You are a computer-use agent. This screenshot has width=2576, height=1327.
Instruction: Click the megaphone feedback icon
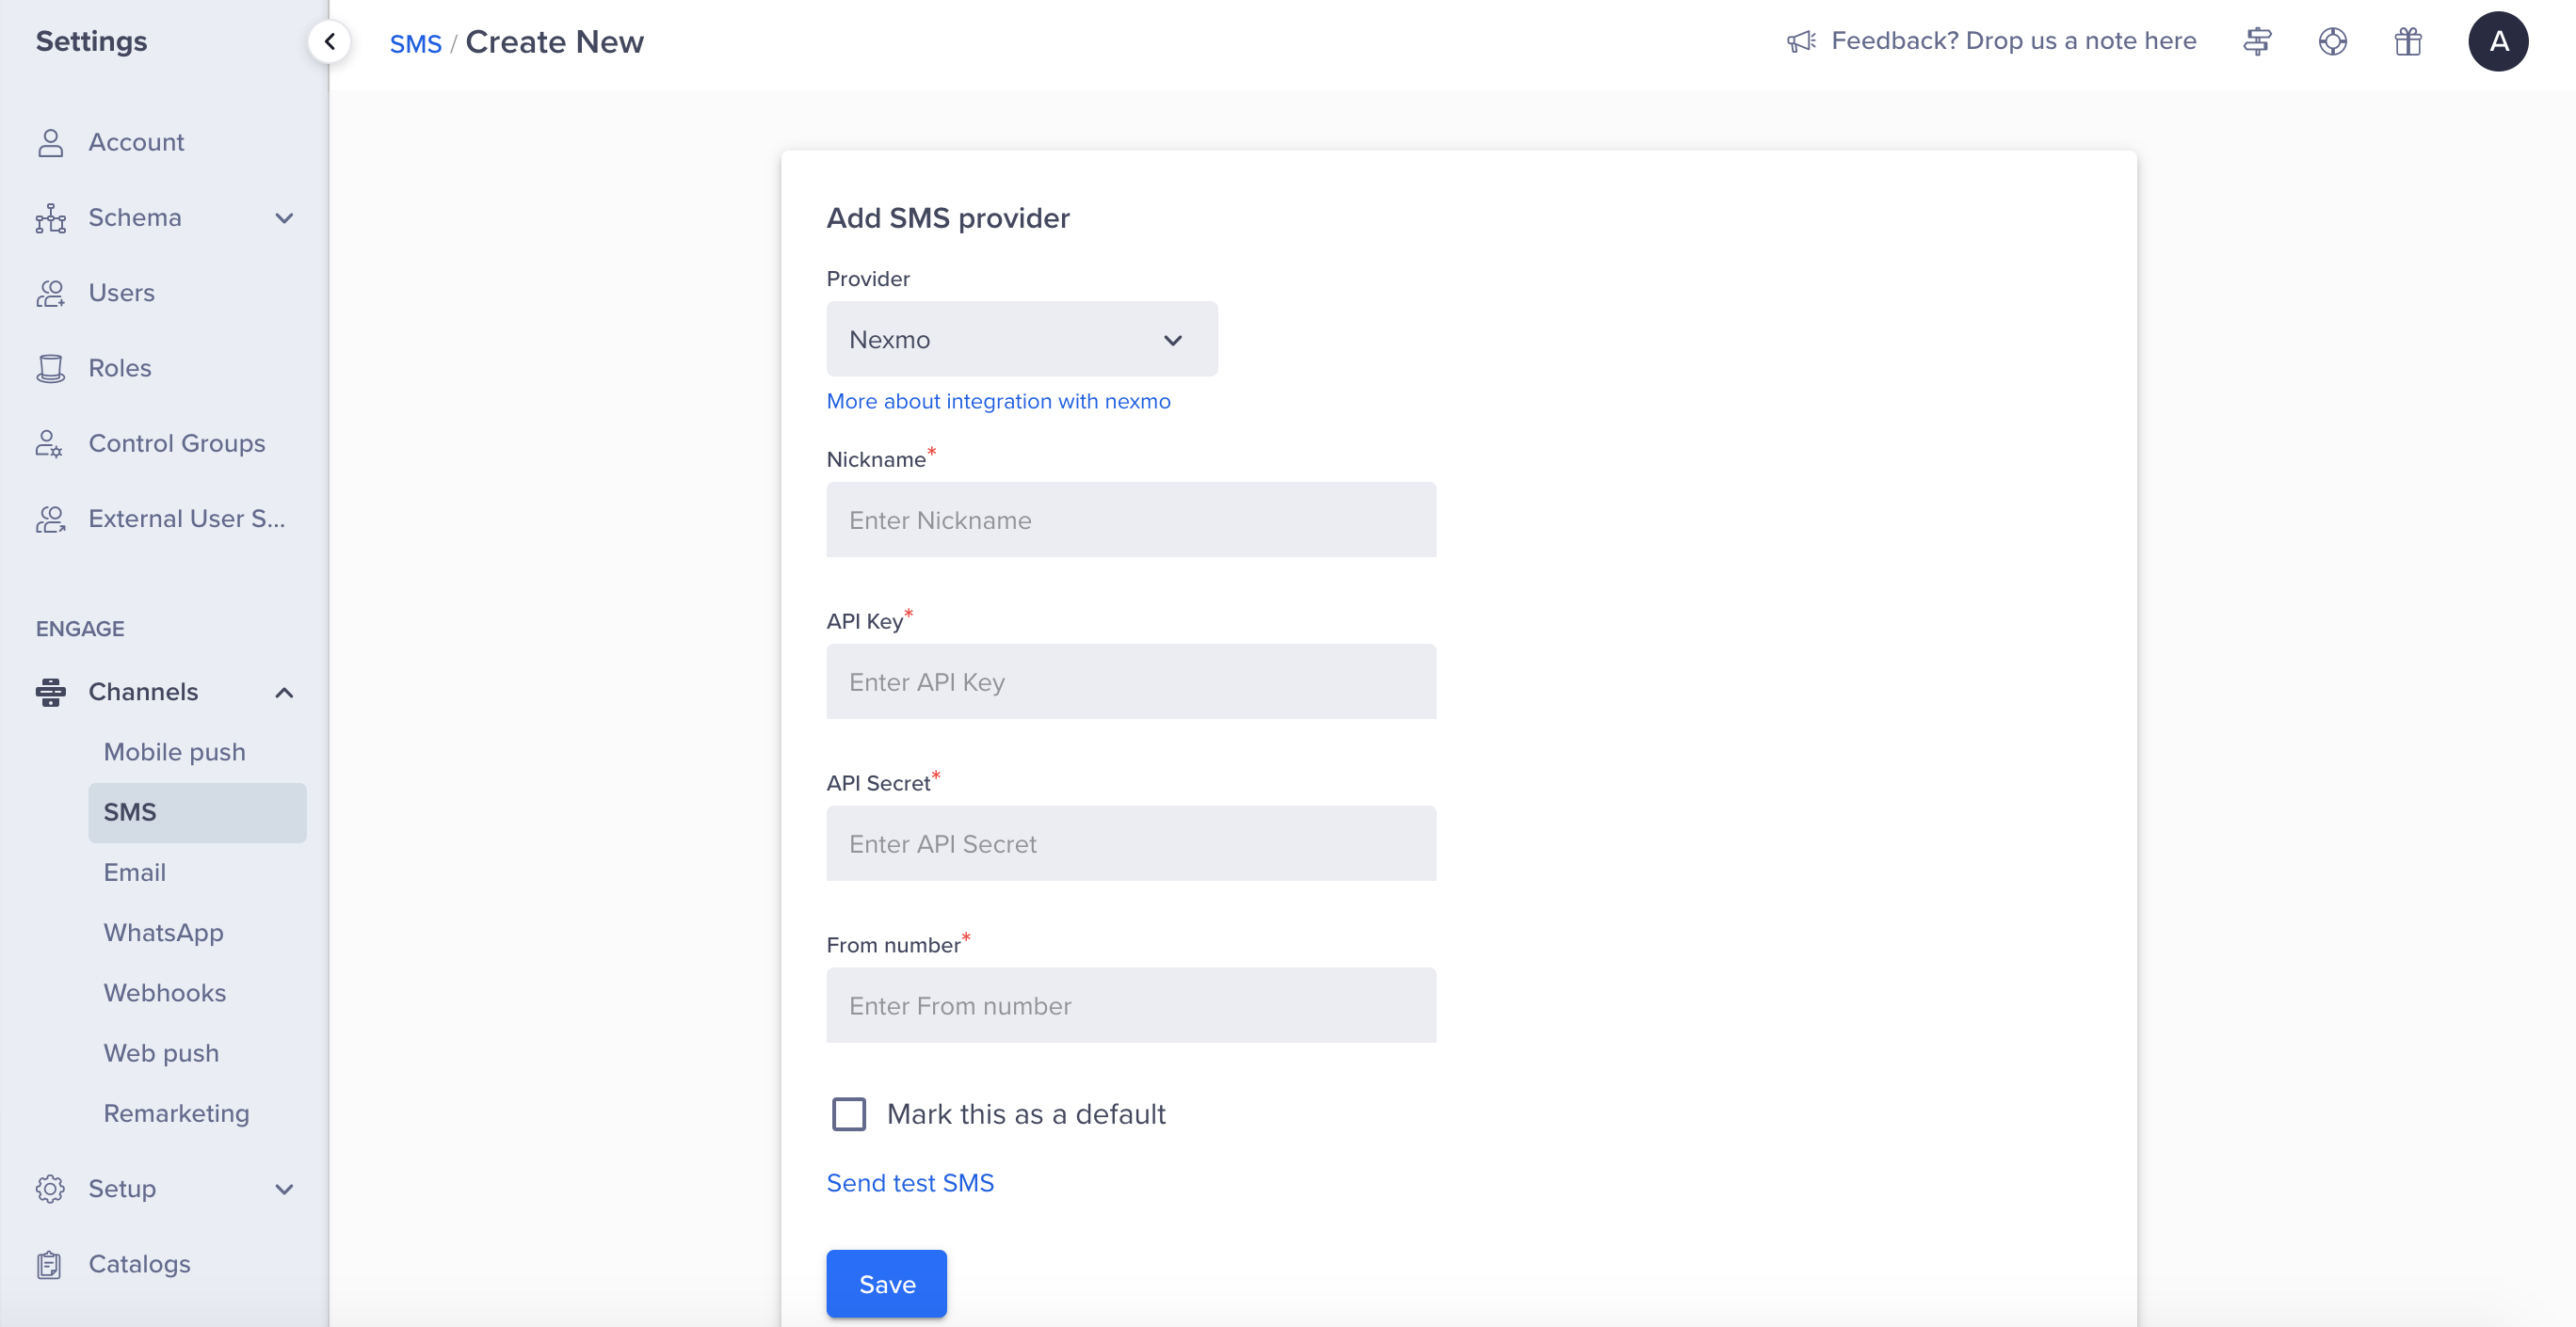point(1801,41)
